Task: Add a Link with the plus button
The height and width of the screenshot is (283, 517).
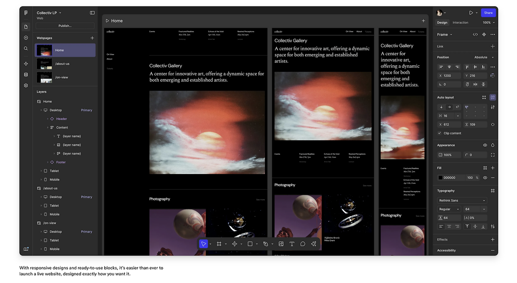Action: coord(493,46)
